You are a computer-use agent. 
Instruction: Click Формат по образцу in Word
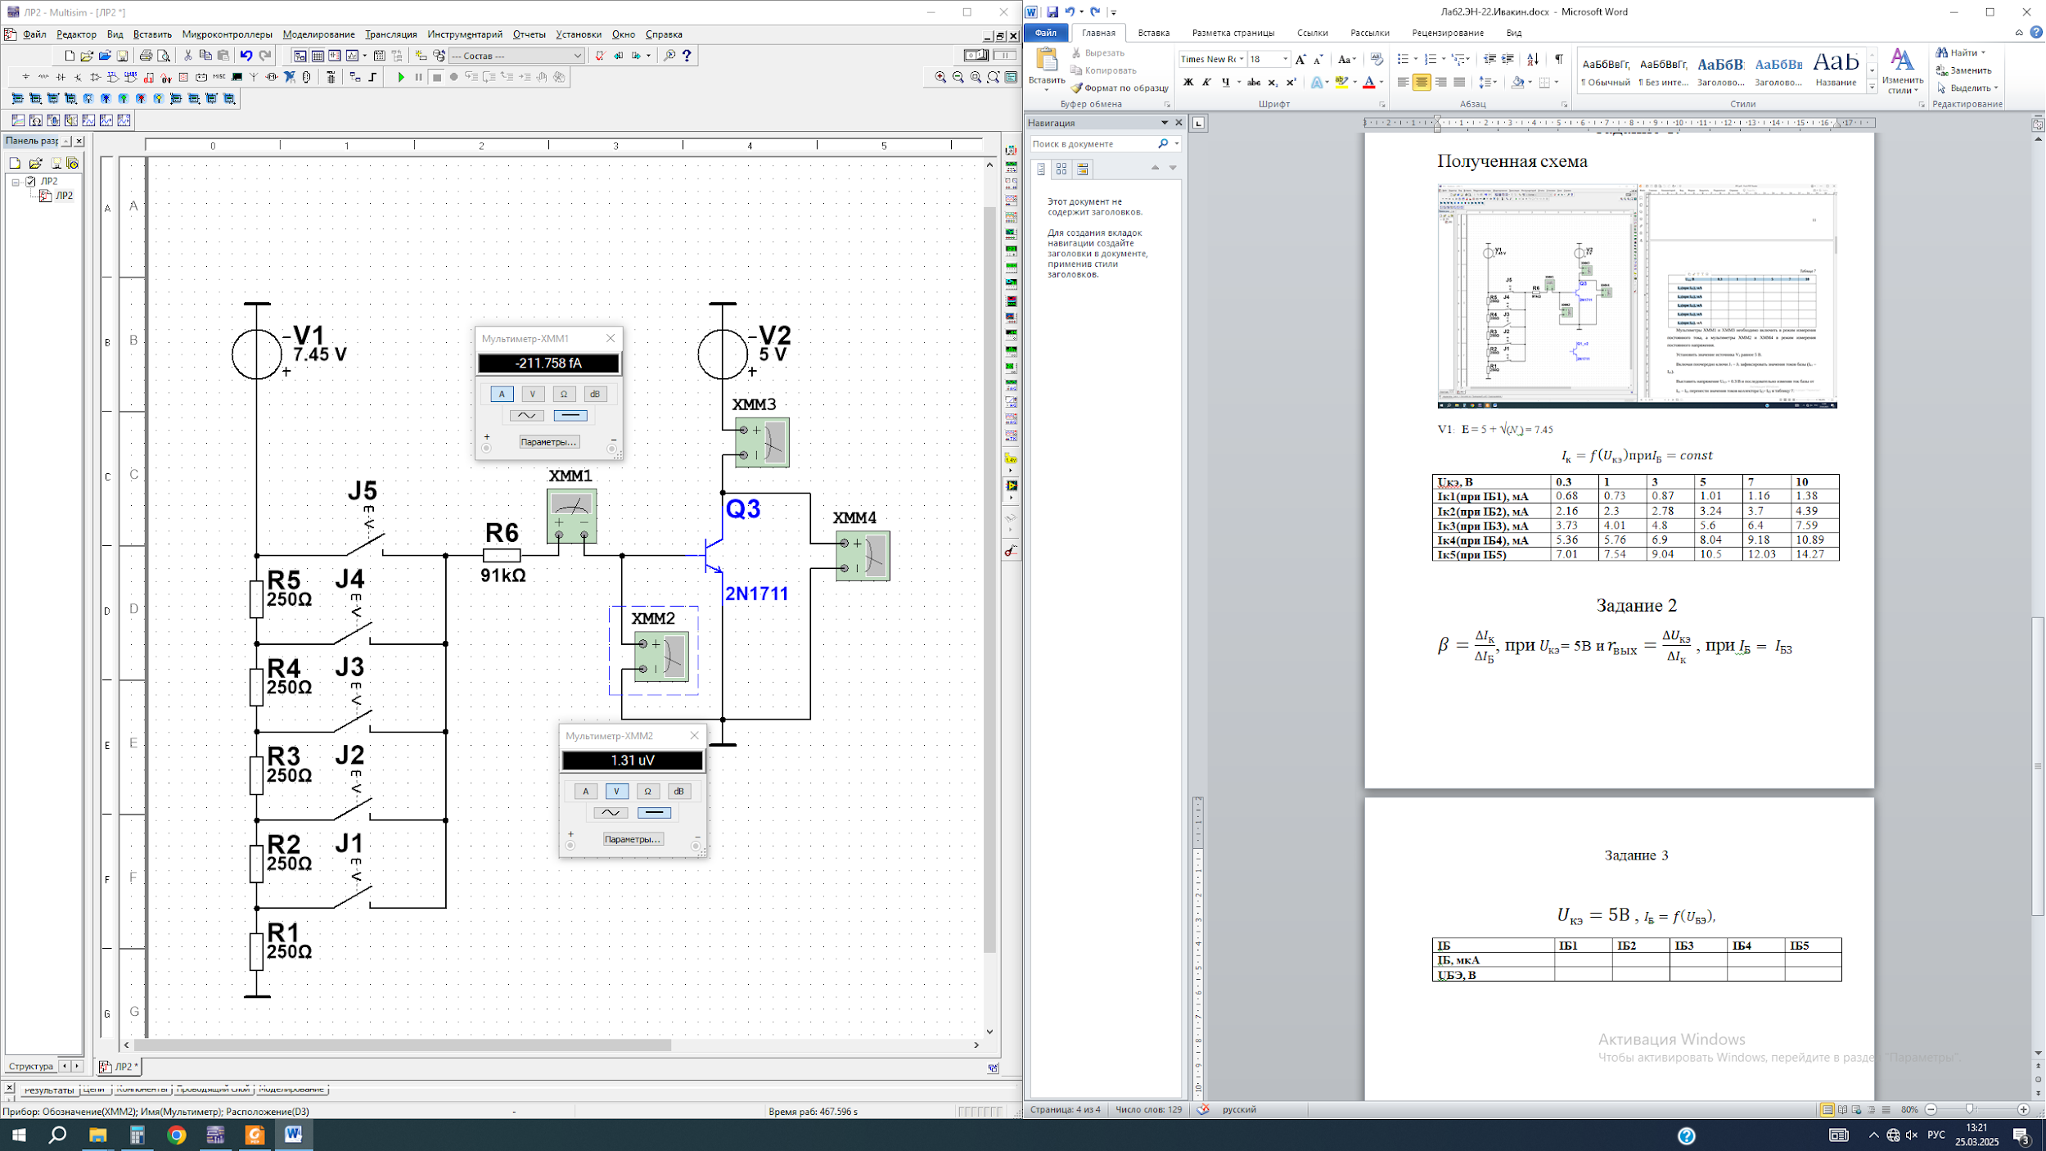(x=1120, y=88)
